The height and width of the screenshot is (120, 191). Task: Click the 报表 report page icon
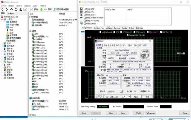[x=32, y=9]
